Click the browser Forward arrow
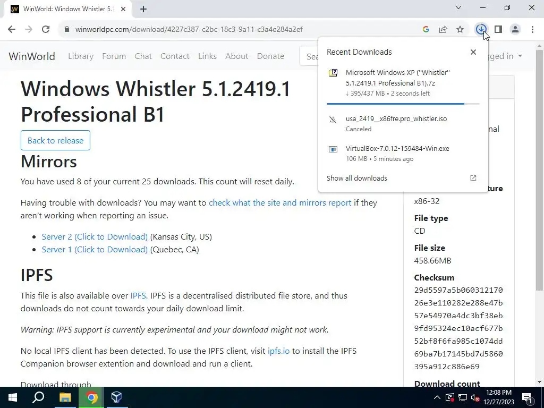Viewport: 544px width, 408px height. pyautogui.click(x=29, y=29)
